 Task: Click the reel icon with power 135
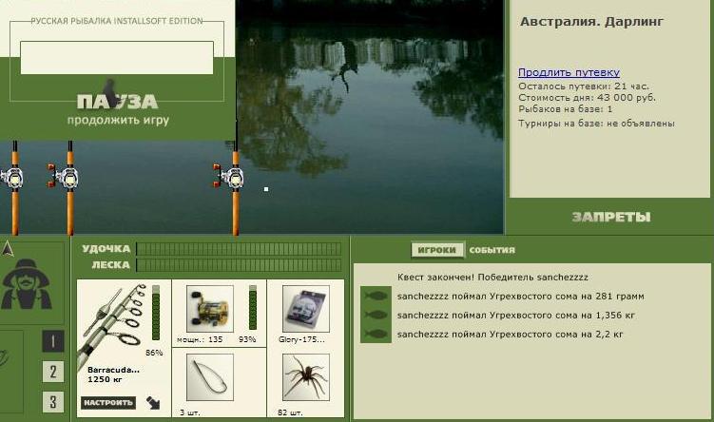[x=210, y=309]
